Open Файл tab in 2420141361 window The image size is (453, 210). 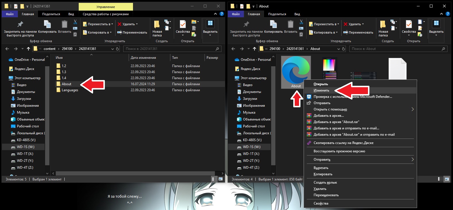point(10,14)
